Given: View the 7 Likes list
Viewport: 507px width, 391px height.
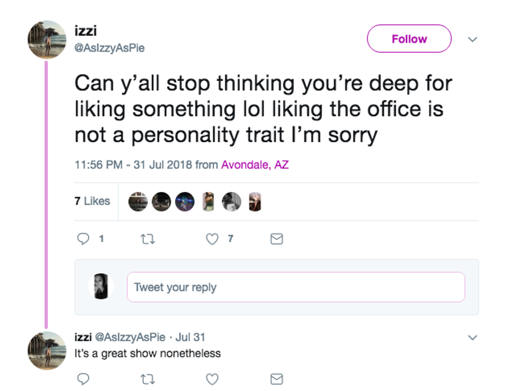Looking at the screenshot, I should 92,201.
